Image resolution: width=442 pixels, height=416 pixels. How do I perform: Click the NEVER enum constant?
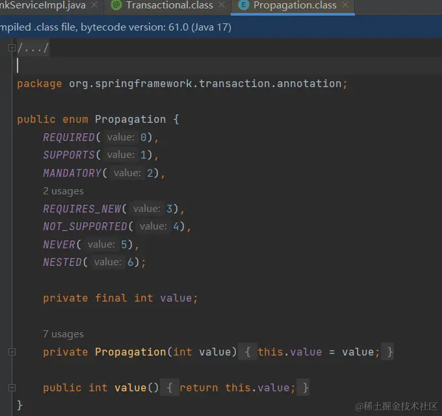coord(59,244)
